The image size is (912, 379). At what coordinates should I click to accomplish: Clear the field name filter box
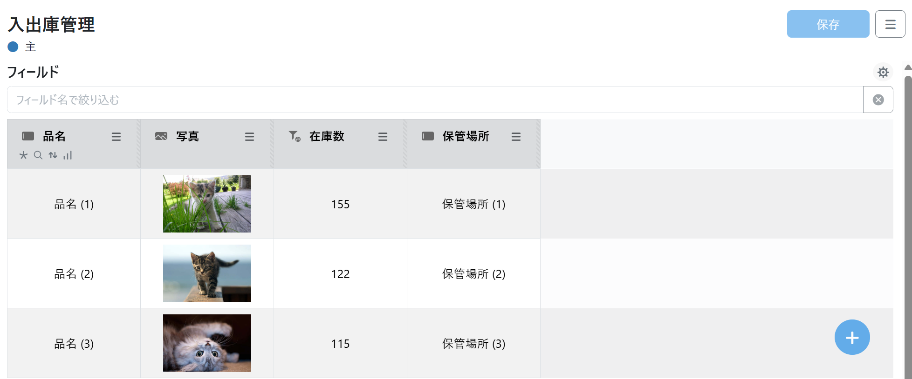(x=878, y=100)
